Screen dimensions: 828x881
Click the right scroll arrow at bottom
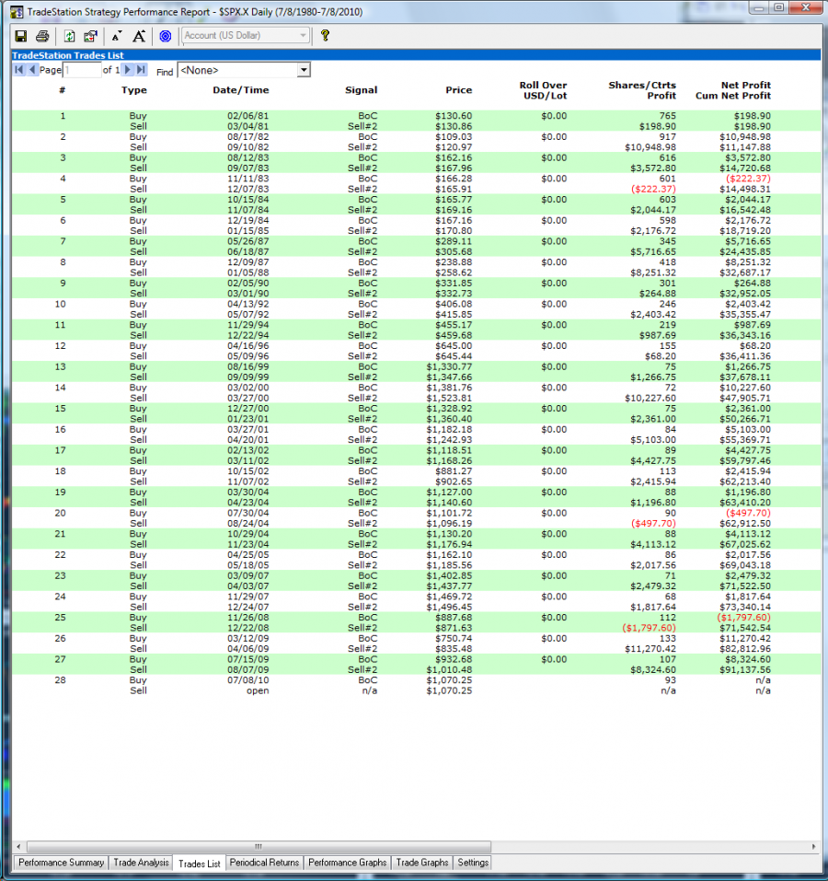coord(813,846)
